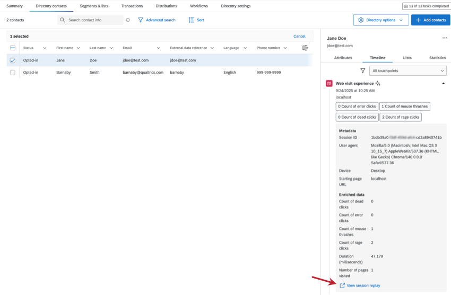Open the Language column dropdown arrow
Image resolution: width=451 pixels, height=295 pixels.
point(245,48)
